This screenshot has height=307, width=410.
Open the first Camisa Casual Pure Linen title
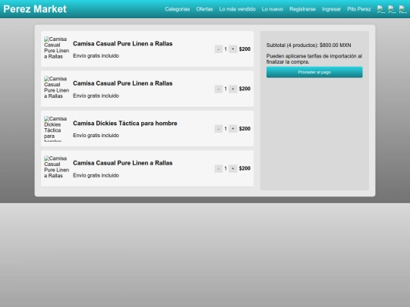(x=123, y=44)
